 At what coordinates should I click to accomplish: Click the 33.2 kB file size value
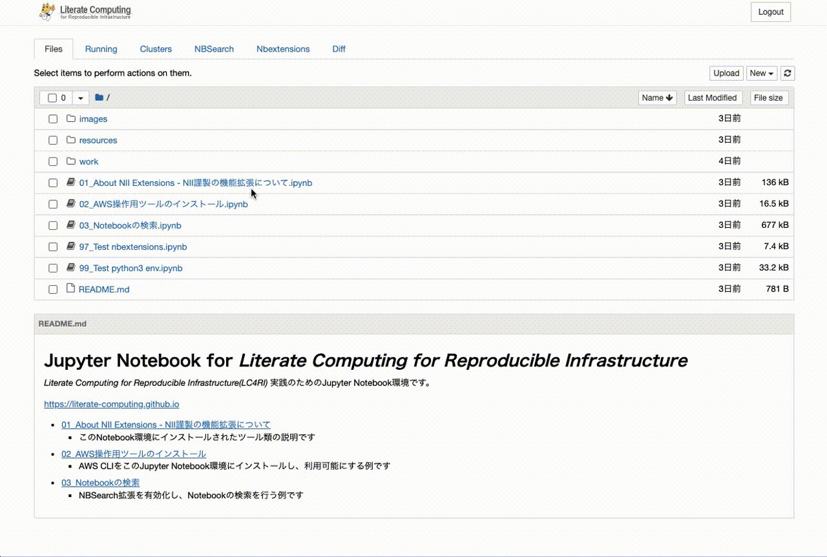(x=774, y=268)
